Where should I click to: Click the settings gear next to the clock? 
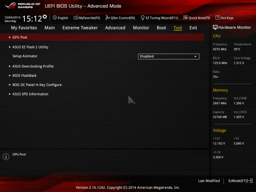tap(45, 17)
